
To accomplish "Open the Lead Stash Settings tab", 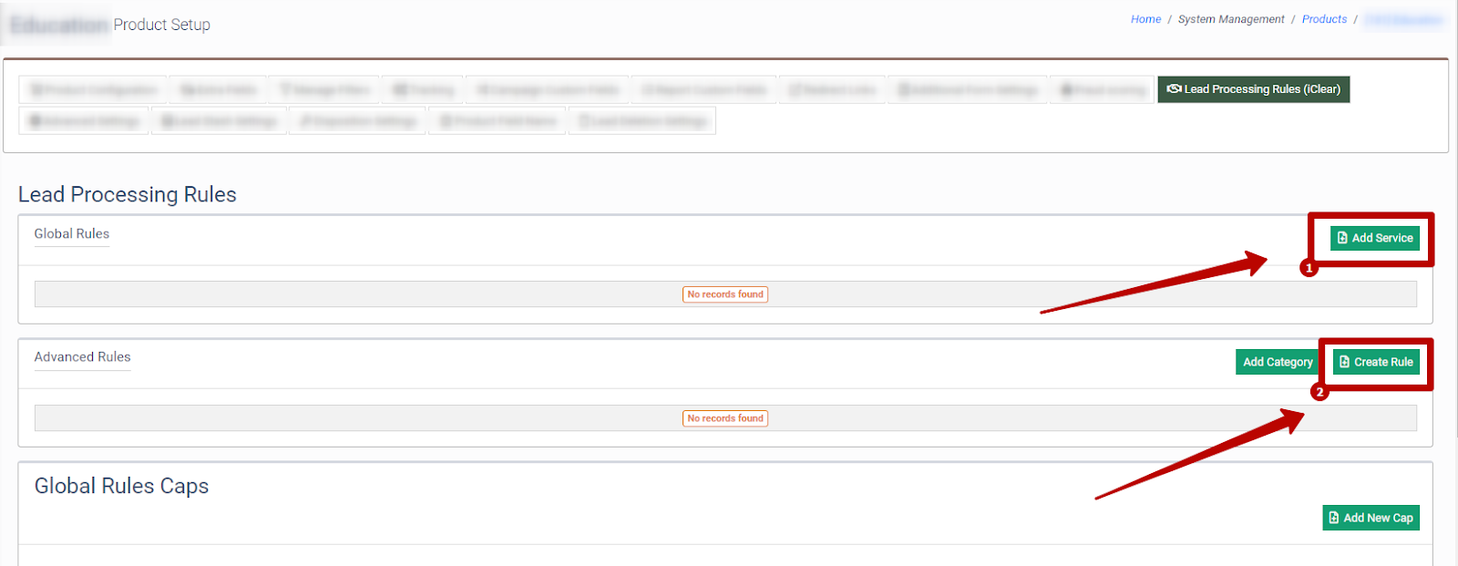I will tap(219, 121).
